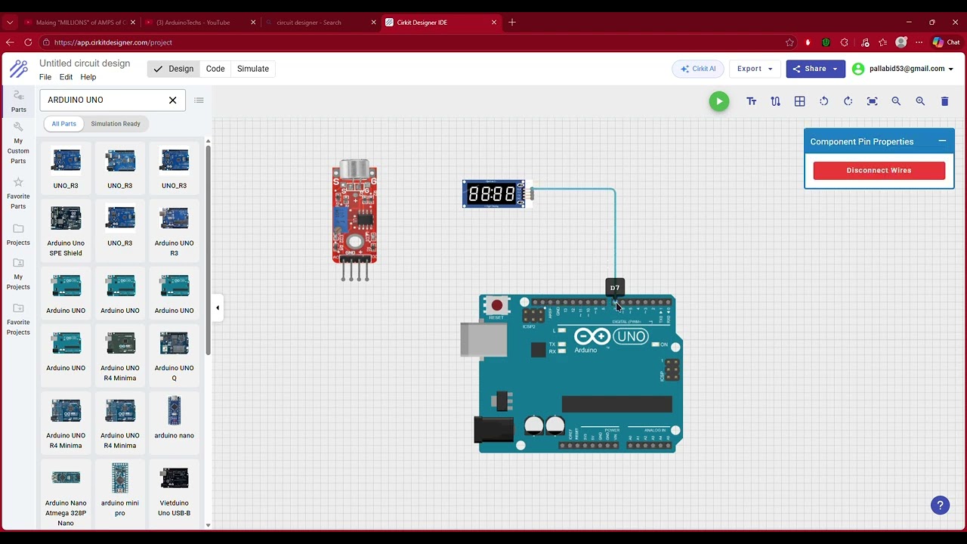The image size is (967, 544).
Task: Click the browser address bar URL
Action: point(113,42)
